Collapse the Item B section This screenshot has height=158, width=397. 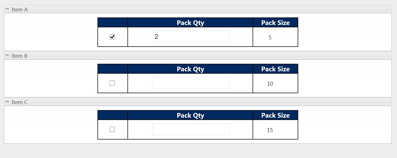(x=7, y=55)
